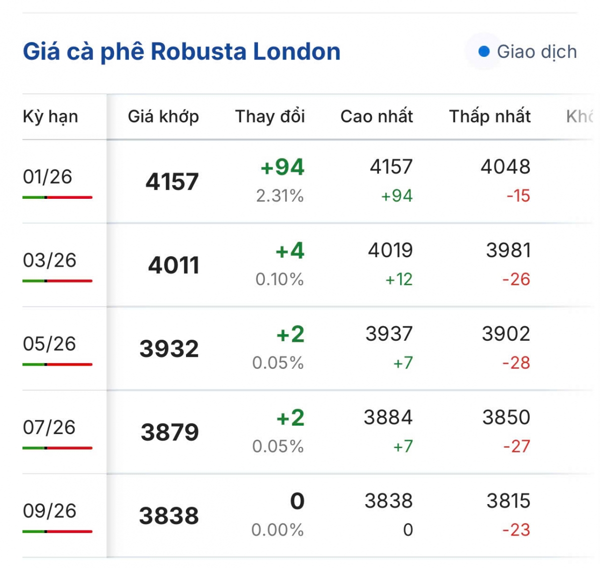This screenshot has width=600, height=568.
Task: Sort by the Giá khớp column header
Action: pyautogui.click(x=163, y=116)
